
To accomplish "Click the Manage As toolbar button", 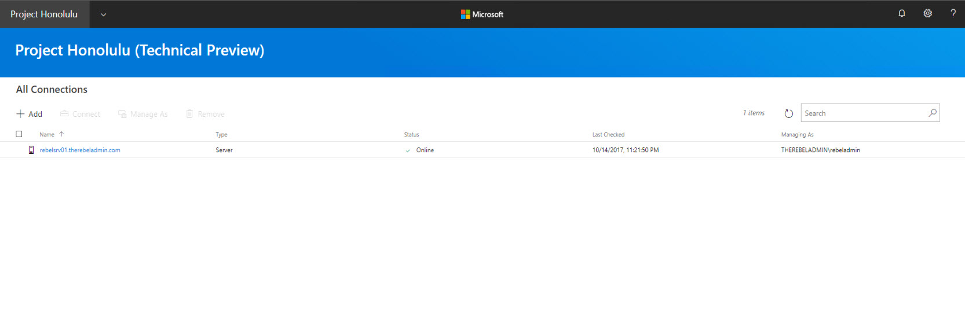I will click(142, 114).
